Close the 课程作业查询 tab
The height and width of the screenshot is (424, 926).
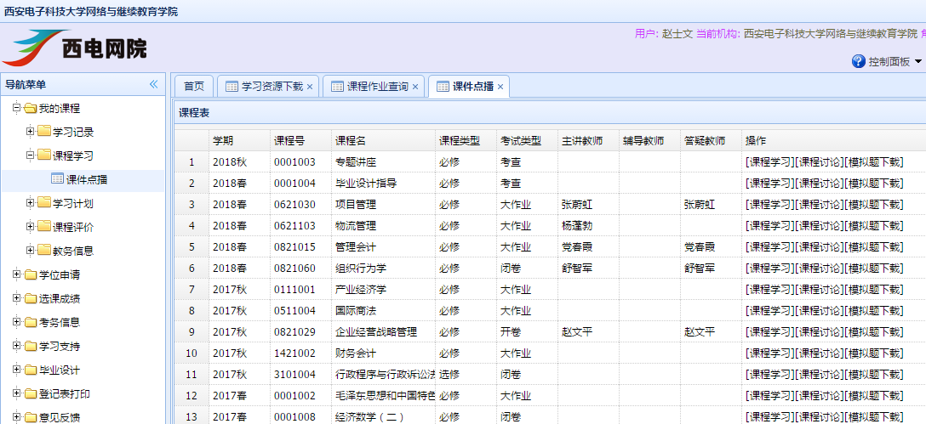click(x=415, y=87)
